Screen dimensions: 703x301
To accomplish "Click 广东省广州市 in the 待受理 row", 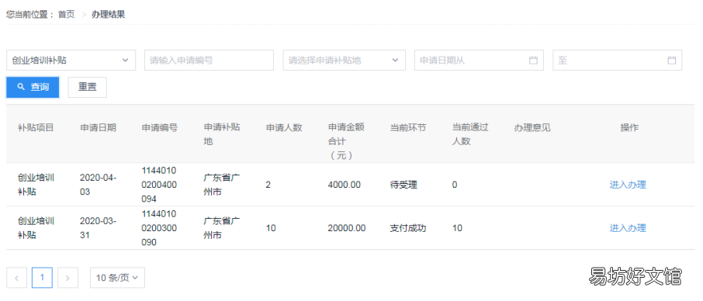I will click(x=222, y=185).
